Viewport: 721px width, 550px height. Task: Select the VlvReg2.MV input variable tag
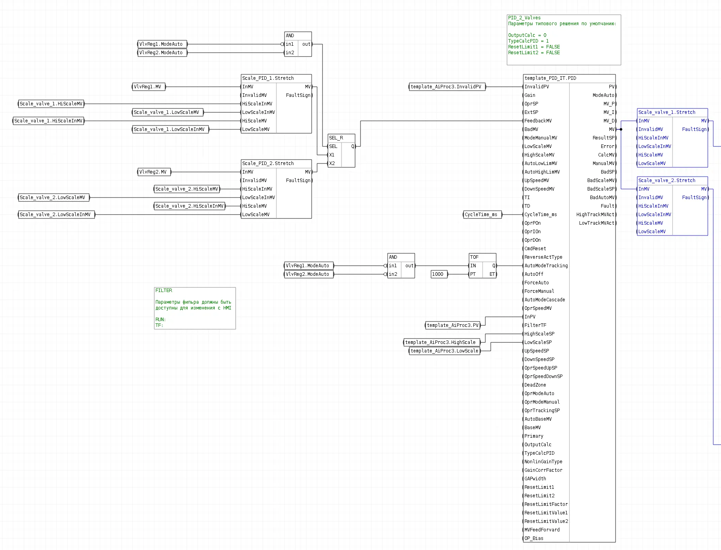[x=154, y=172]
